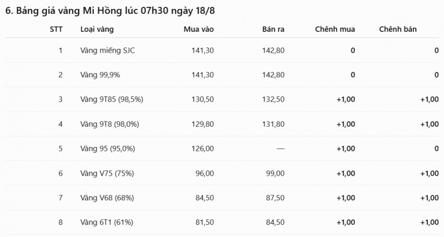The width and height of the screenshot is (444, 237).
Task: Select the Vàng V68 (68%) row label
Action: click(107, 198)
